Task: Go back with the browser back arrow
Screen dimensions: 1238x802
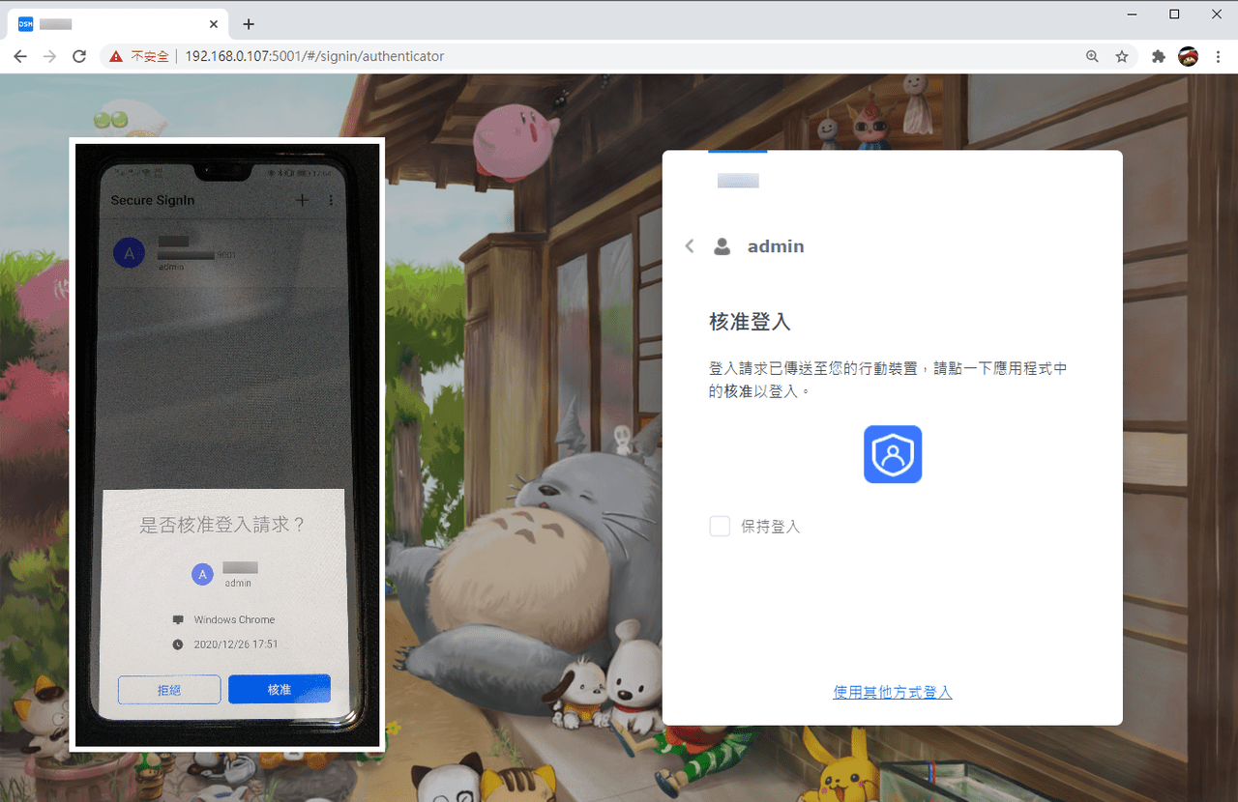Action: [x=19, y=57]
